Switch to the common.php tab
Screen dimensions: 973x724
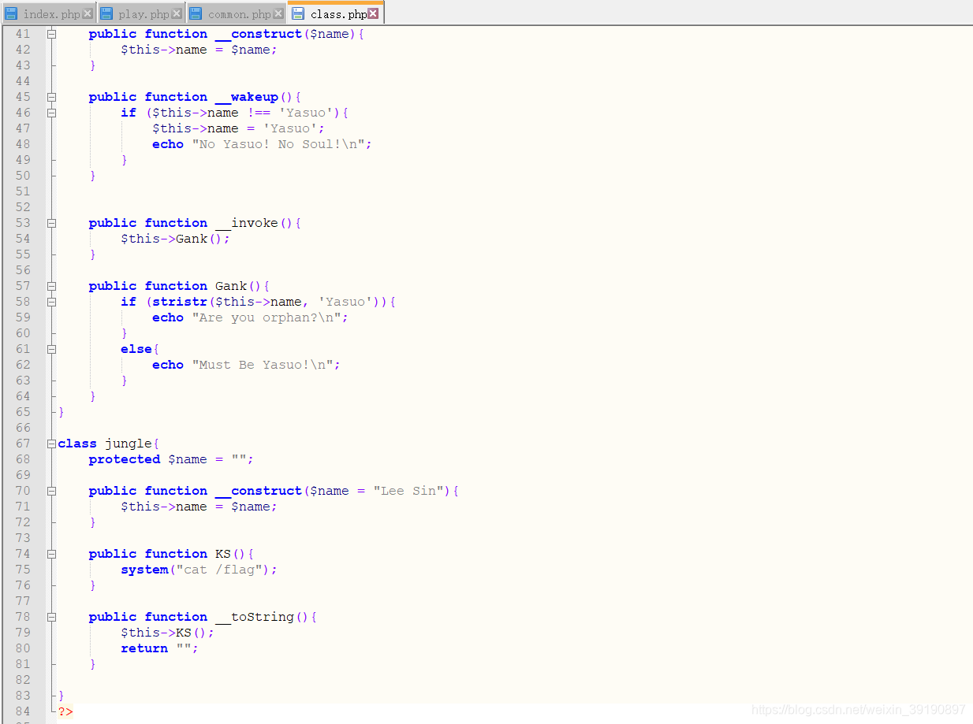237,13
